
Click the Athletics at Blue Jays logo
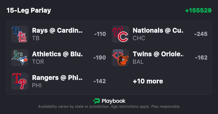coord(20,58)
